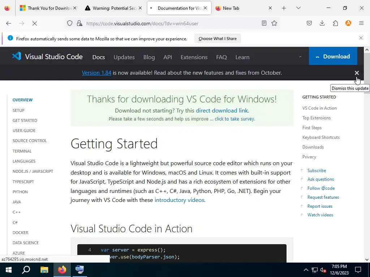Click the Visual Studio Code logo
370x277 pixels.
[47, 57]
